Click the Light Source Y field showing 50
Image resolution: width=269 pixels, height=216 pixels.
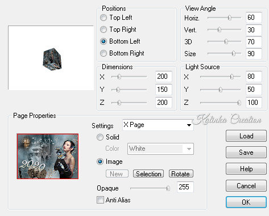[x=254, y=90]
